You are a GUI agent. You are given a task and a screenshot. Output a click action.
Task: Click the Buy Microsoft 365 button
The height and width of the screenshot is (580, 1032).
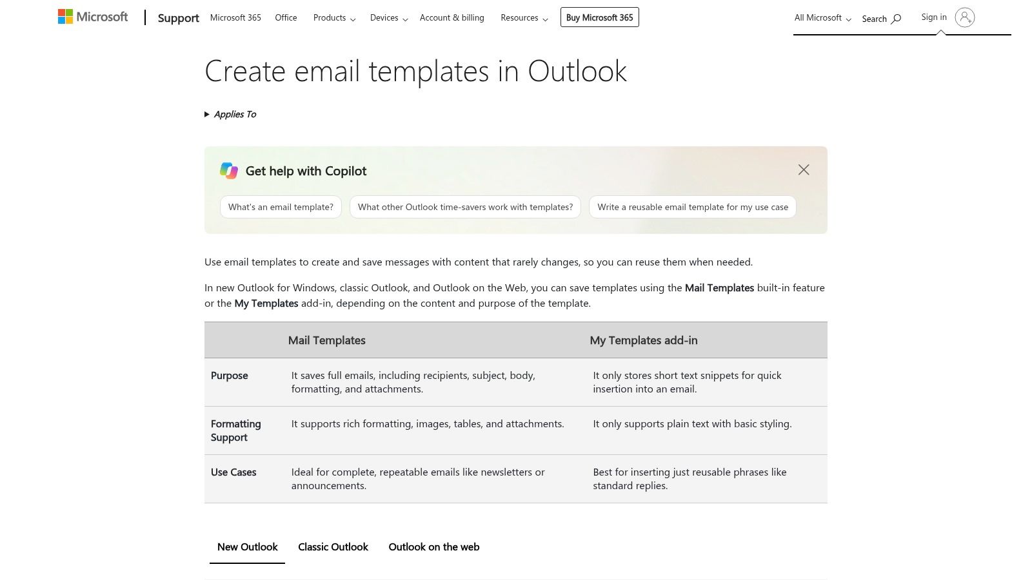click(x=600, y=17)
